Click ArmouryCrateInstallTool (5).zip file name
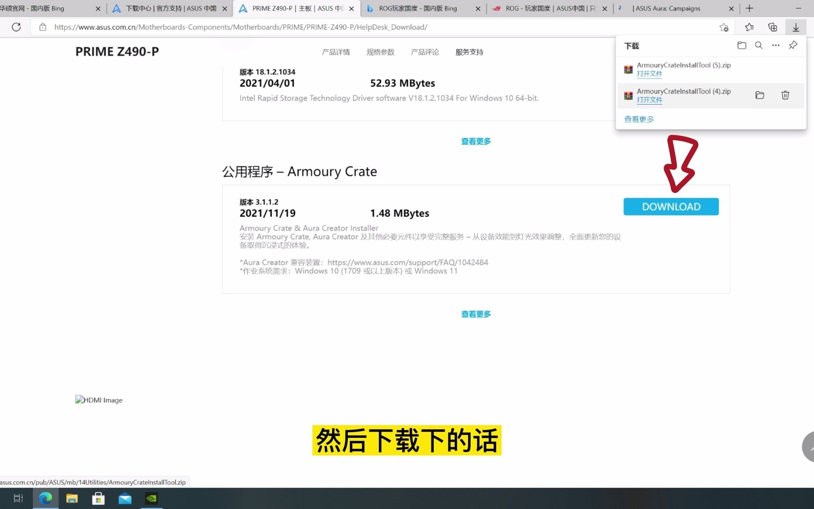This screenshot has height=509, width=814. tap(684, 65)
